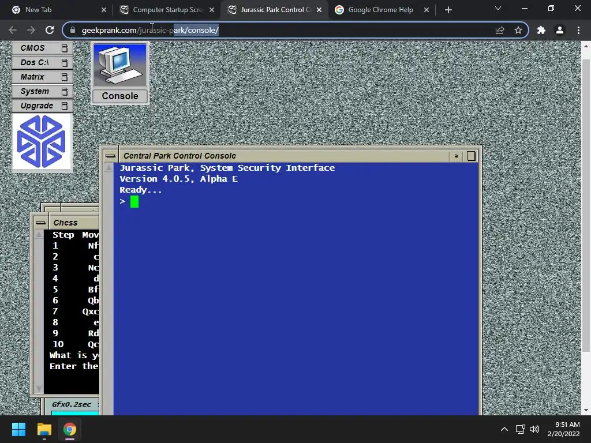Click the page vertical scrollbar thumb
The image size is (591, 443).
(x=586, y=205)
